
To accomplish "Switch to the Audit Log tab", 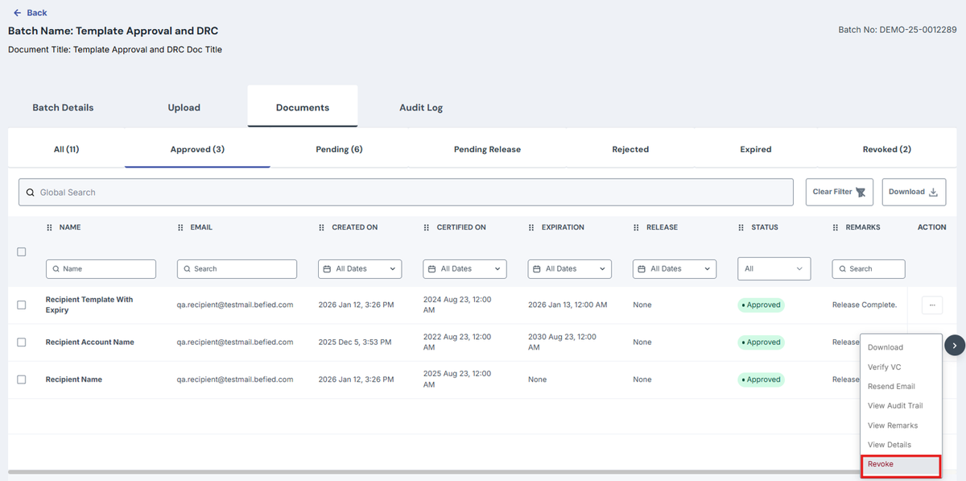I will pos(421,108).
